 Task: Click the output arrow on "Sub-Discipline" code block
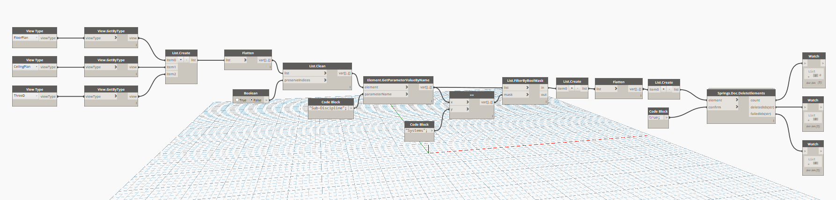click(351, 108)
